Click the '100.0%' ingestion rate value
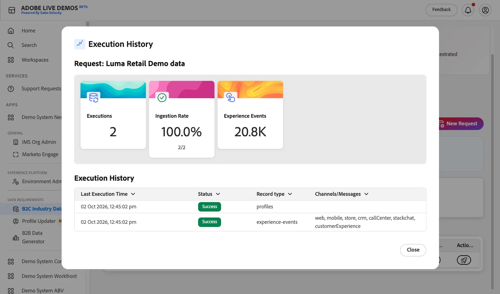The image size is (500, 294). pyautogui.click(x=181, y=132)
